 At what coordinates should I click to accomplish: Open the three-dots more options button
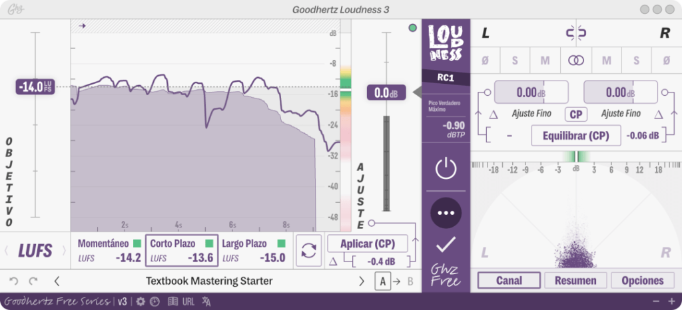click(x=446, y=213)
